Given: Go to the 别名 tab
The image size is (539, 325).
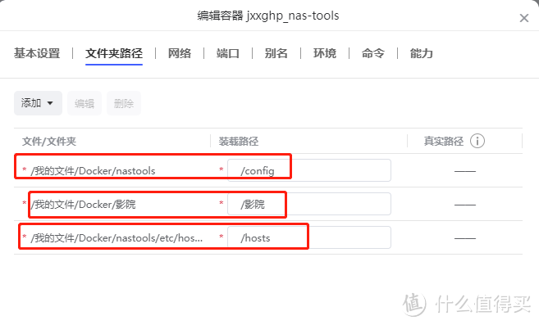Looking at the screenshot, I should click(x=276, y=53).
